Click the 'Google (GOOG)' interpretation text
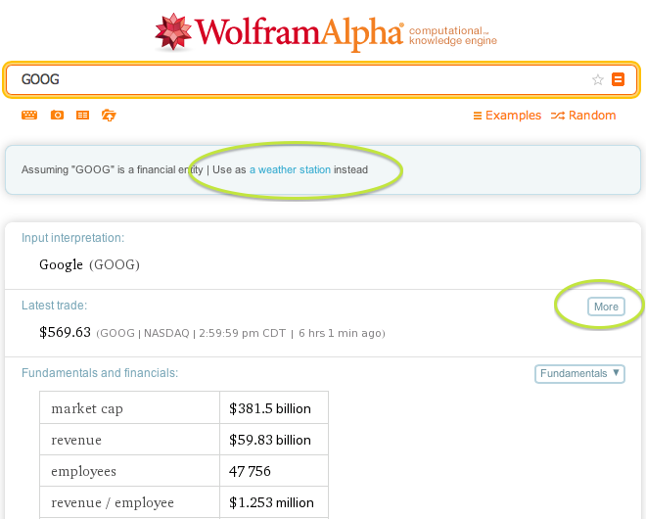Screen dimensions: 646x519 point(89,264)
